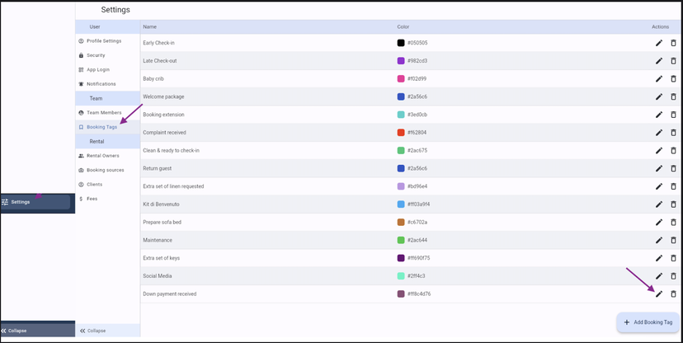Viewport: 683px width, 343px height.
Task: Open Rental Owners page
Action: click(x=107, y=156)
